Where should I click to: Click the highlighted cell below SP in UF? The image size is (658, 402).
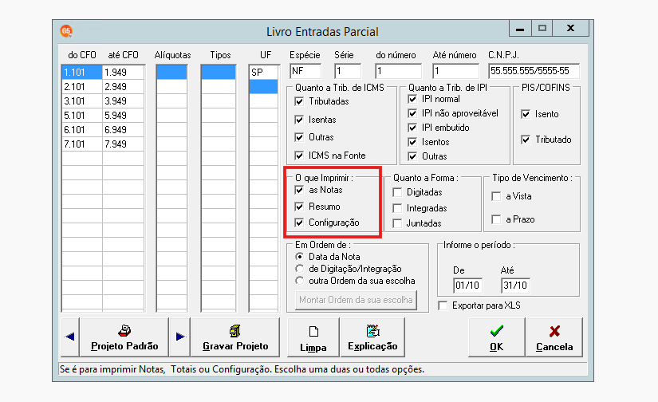[263, 87]
